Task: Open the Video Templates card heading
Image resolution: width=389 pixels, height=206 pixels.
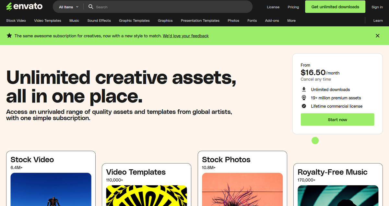Action: 136,172
